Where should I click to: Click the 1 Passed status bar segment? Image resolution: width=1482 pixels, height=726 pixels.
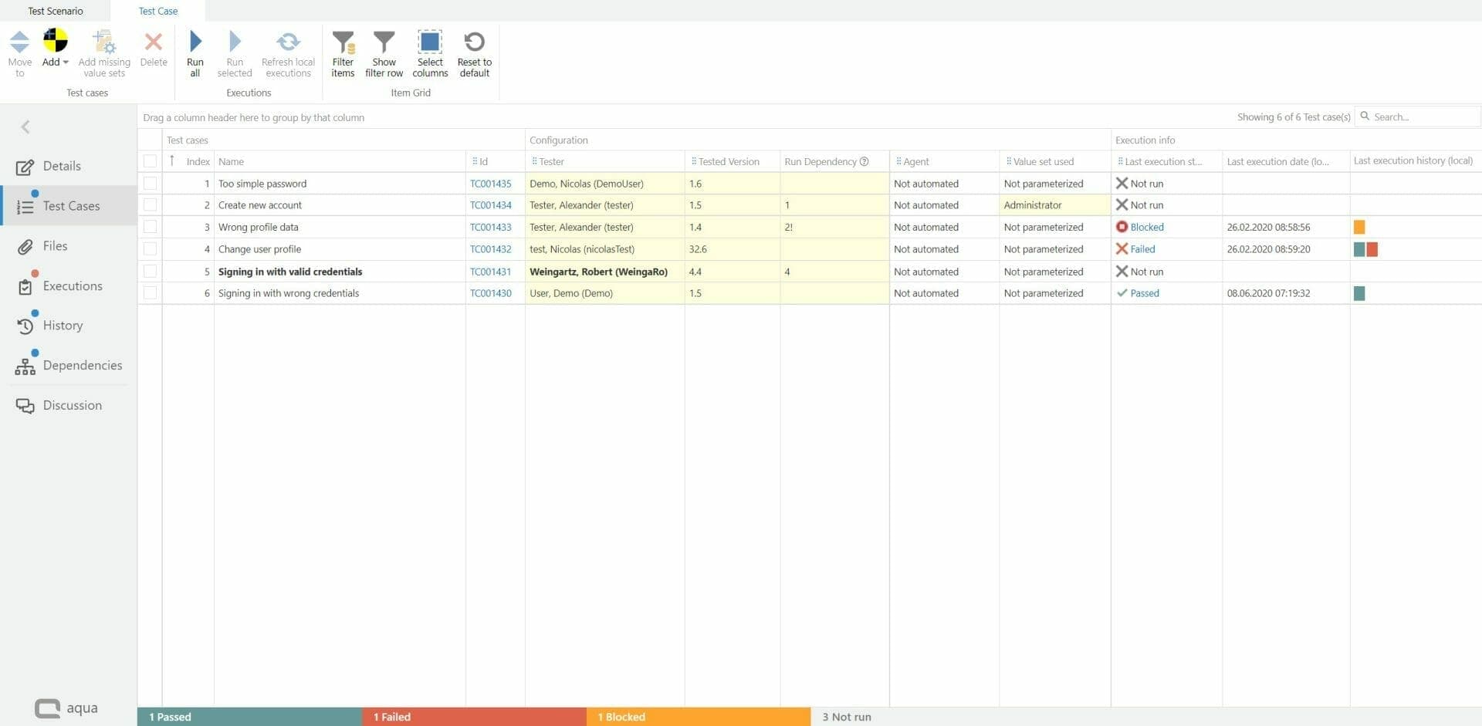[249, 717]
